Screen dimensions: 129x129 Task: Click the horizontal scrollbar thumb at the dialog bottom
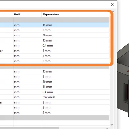tap(30, 128)
